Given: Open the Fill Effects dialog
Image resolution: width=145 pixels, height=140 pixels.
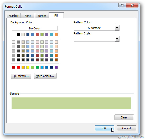Looking at the screenshot, I should [21, 76].
